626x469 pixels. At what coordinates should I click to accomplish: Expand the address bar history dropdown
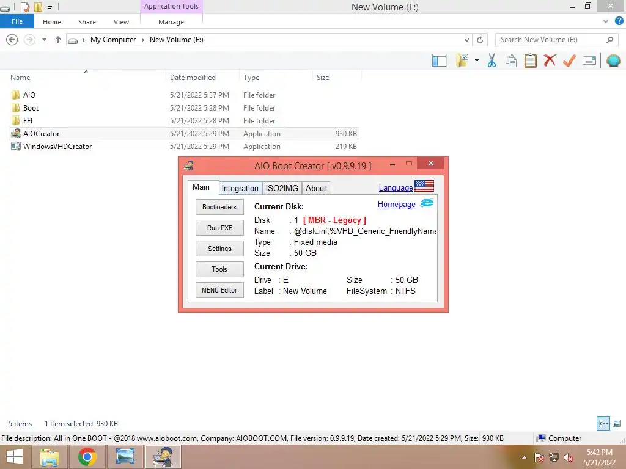coord(466,40)
